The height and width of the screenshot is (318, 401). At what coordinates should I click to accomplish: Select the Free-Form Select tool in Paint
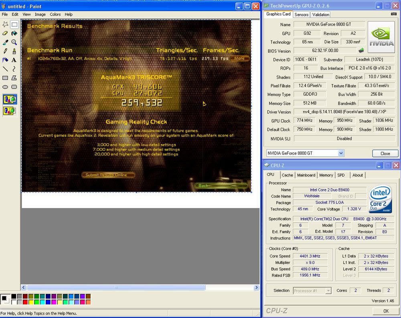[x=5, y=24]
